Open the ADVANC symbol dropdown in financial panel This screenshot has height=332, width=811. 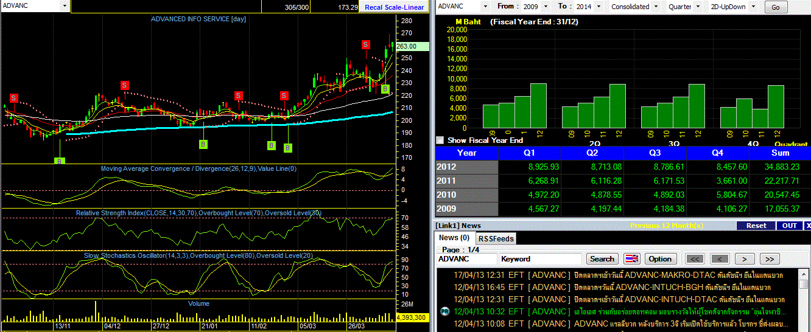tap(485, 6)
